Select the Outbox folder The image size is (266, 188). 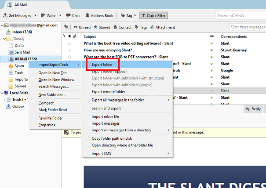(18, 106)
